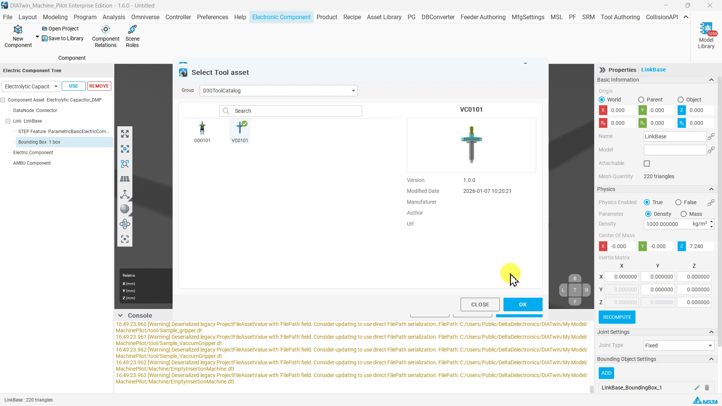The image size is (722, 406).
Task: Open the Scene Roles tool
Action: click(132, 36)
